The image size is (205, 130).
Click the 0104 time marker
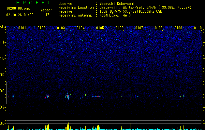[81, 28]
